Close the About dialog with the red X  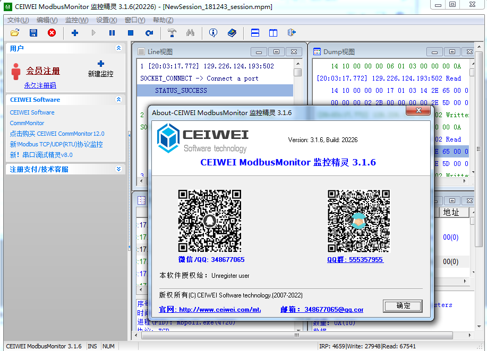418,110
